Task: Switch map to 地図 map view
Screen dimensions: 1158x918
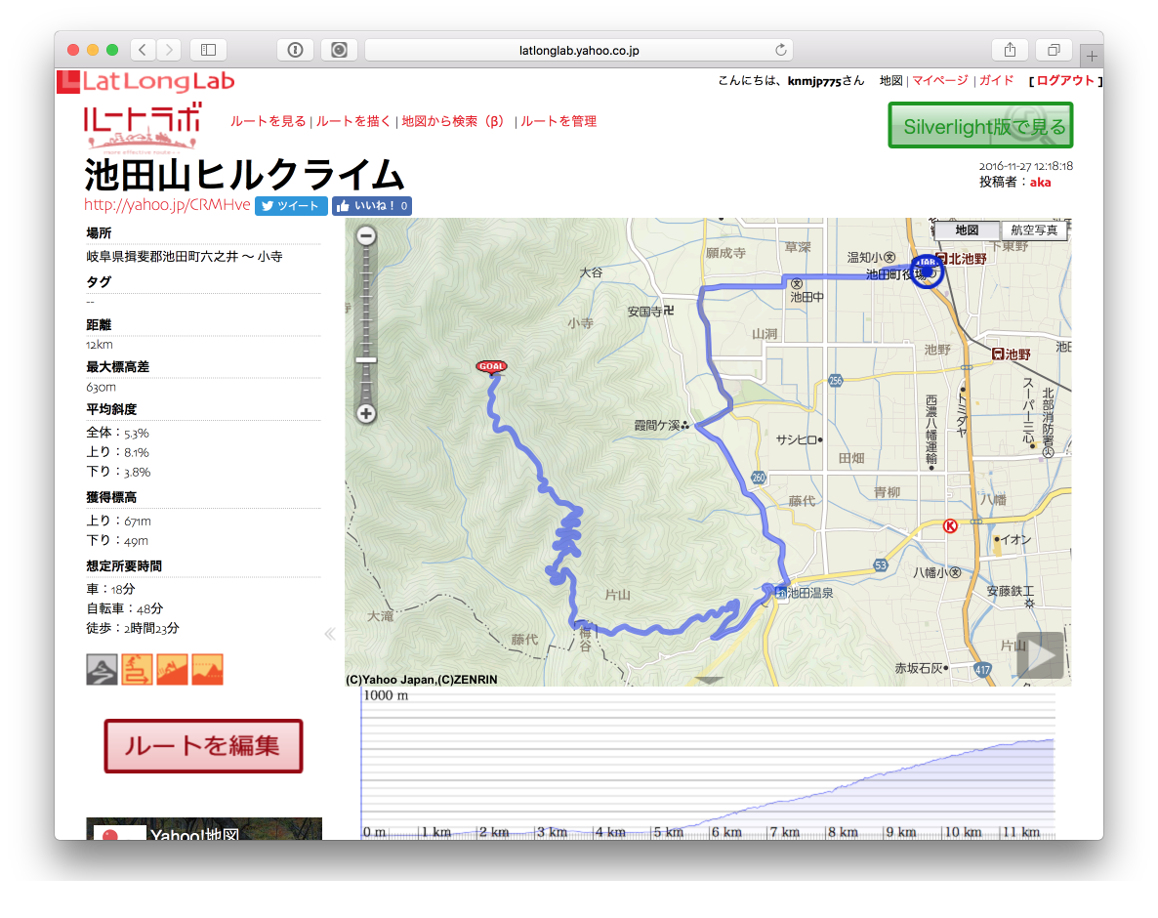Action: [967, 230]
